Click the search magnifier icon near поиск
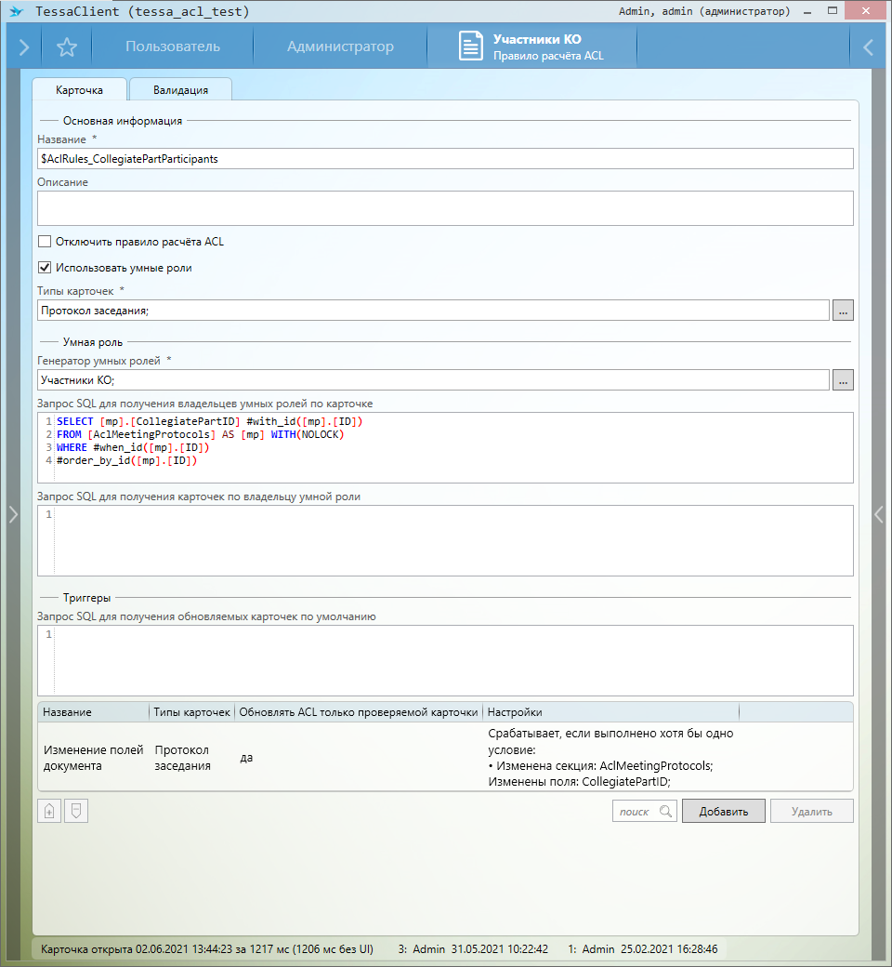 [x=665, y=811]
